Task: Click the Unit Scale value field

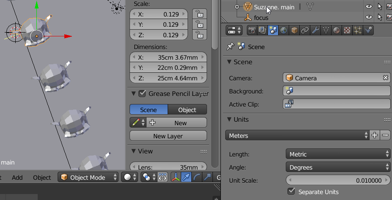Action: [x=338, y=180]
